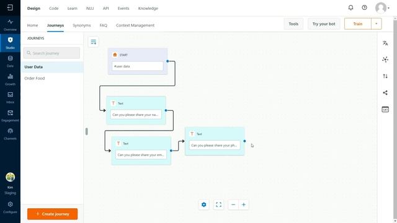This screenshot has width=397, height=223.
Task: Open the Growth chart section
Action: pyautogui.click(x=10, y=80)
